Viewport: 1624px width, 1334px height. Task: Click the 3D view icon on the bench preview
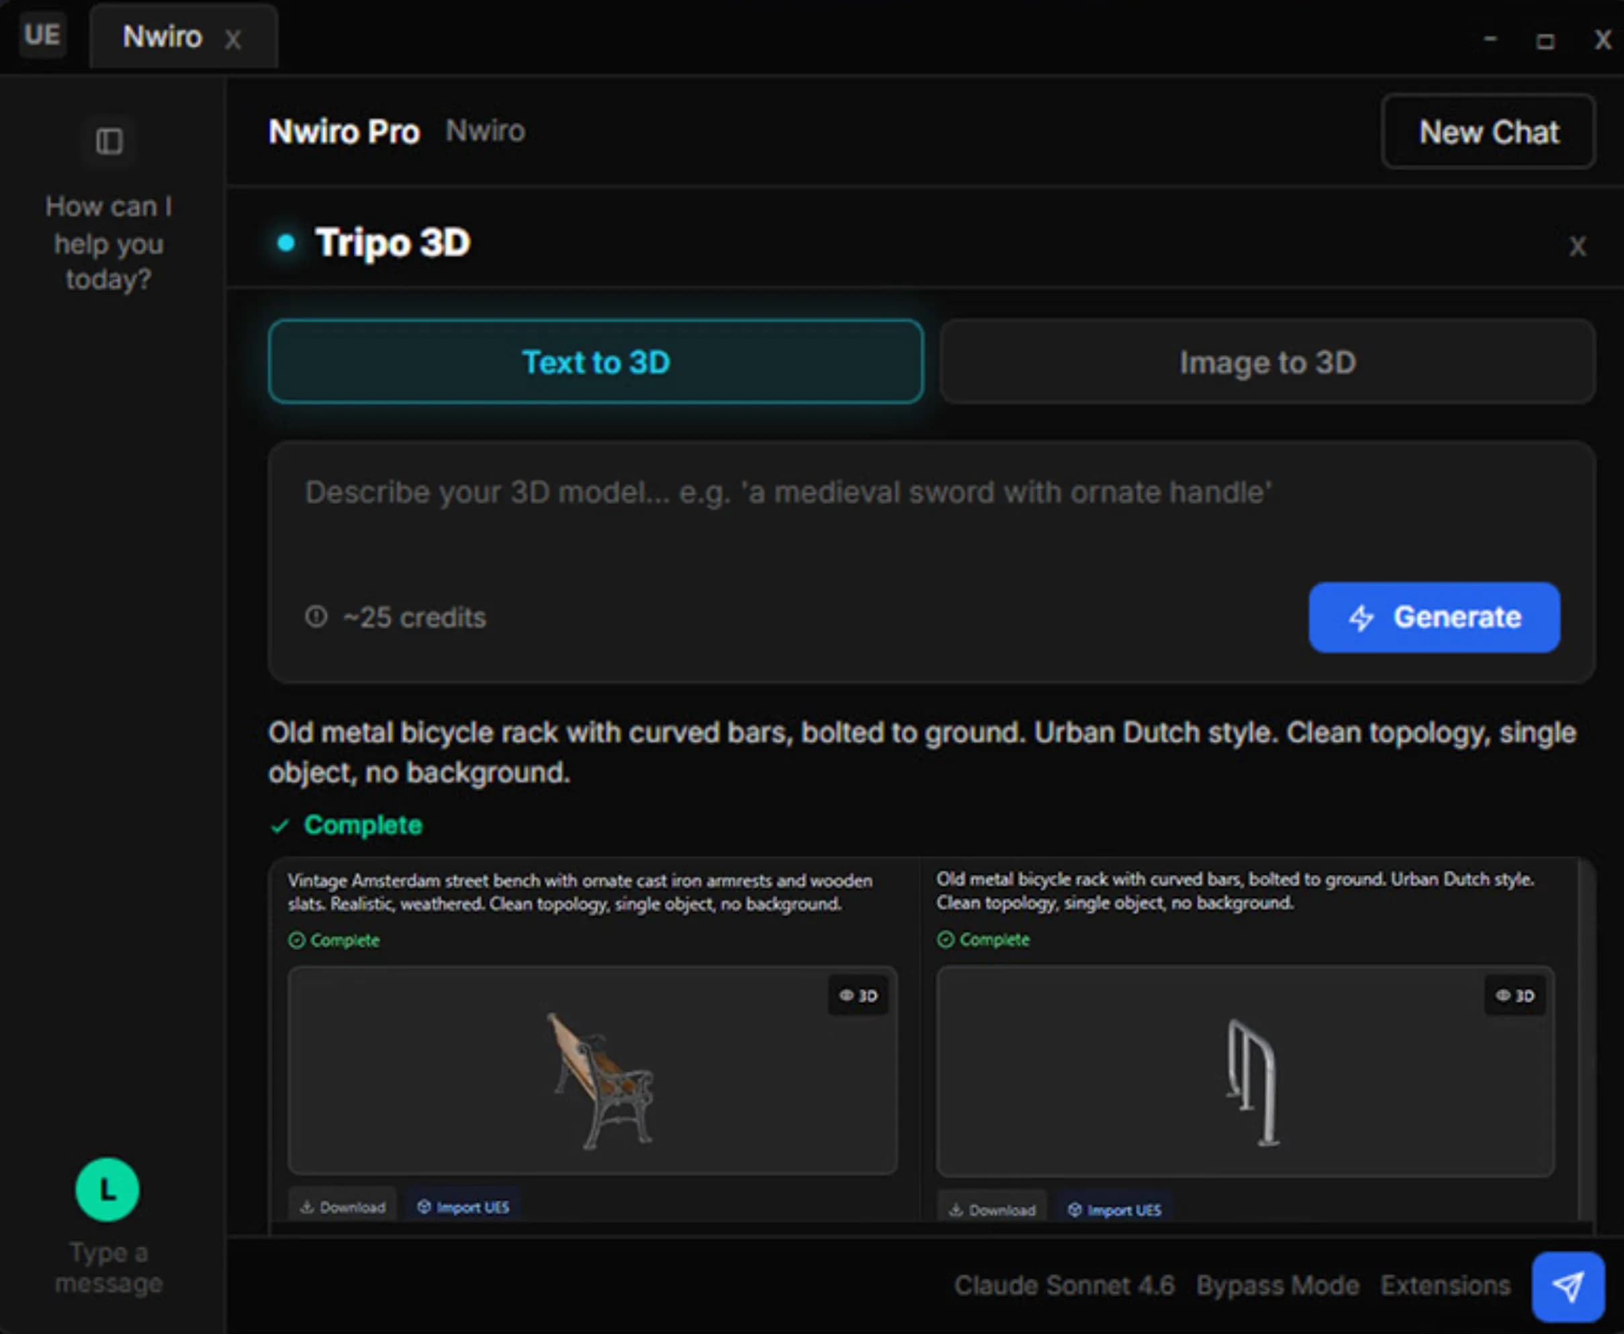858,995
